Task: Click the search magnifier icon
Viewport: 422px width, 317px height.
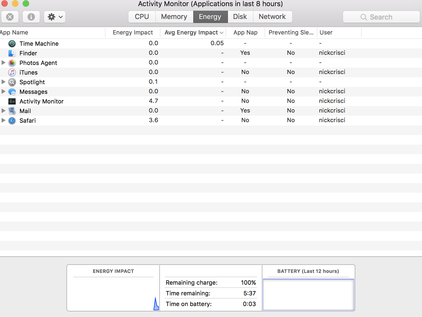Action: tap(364, 17)
